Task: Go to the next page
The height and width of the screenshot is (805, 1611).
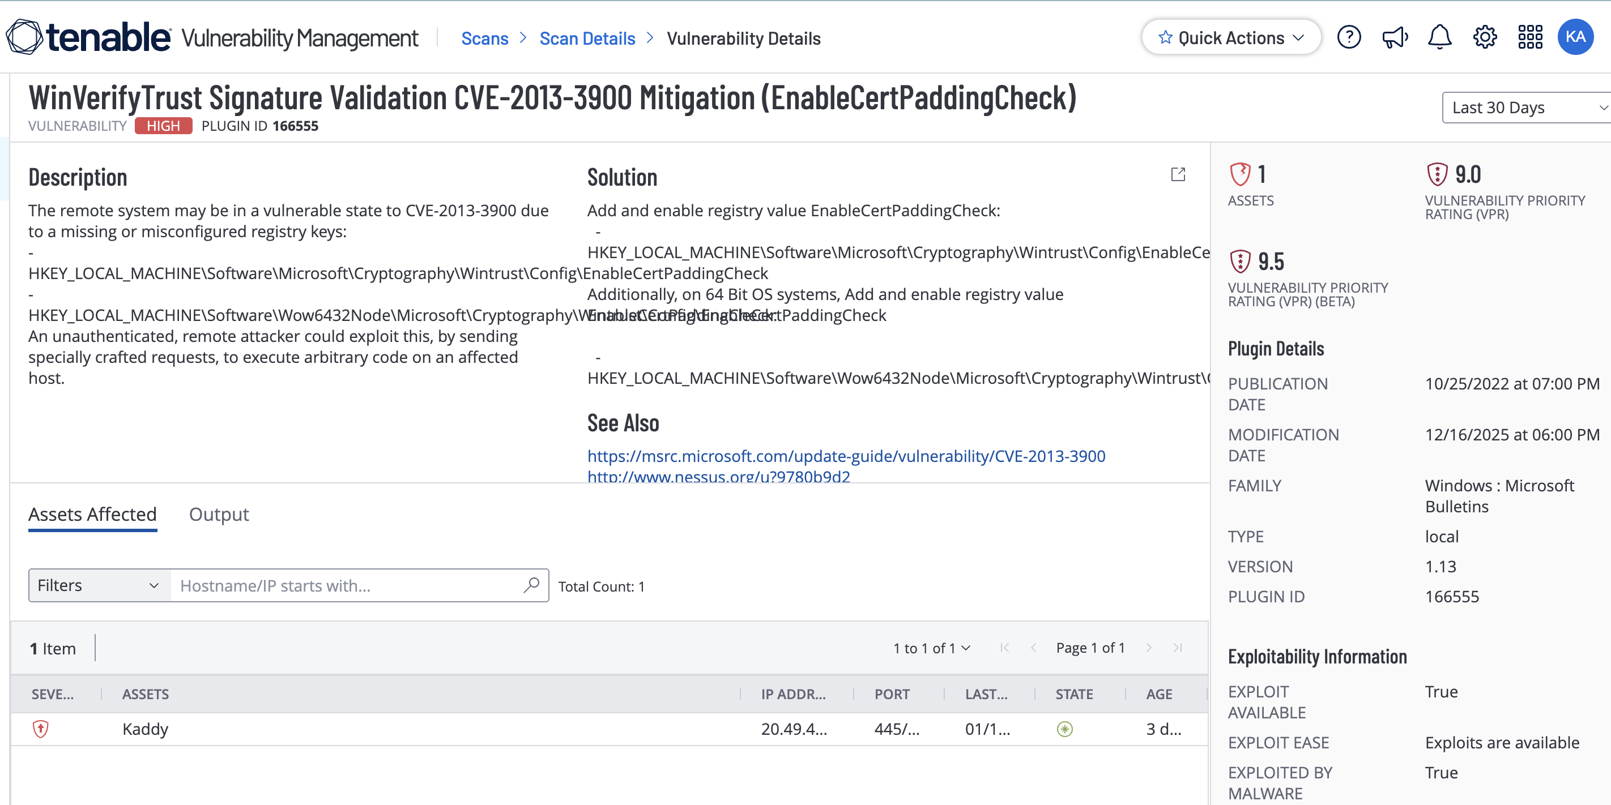Action: (x=1149, y=648)
